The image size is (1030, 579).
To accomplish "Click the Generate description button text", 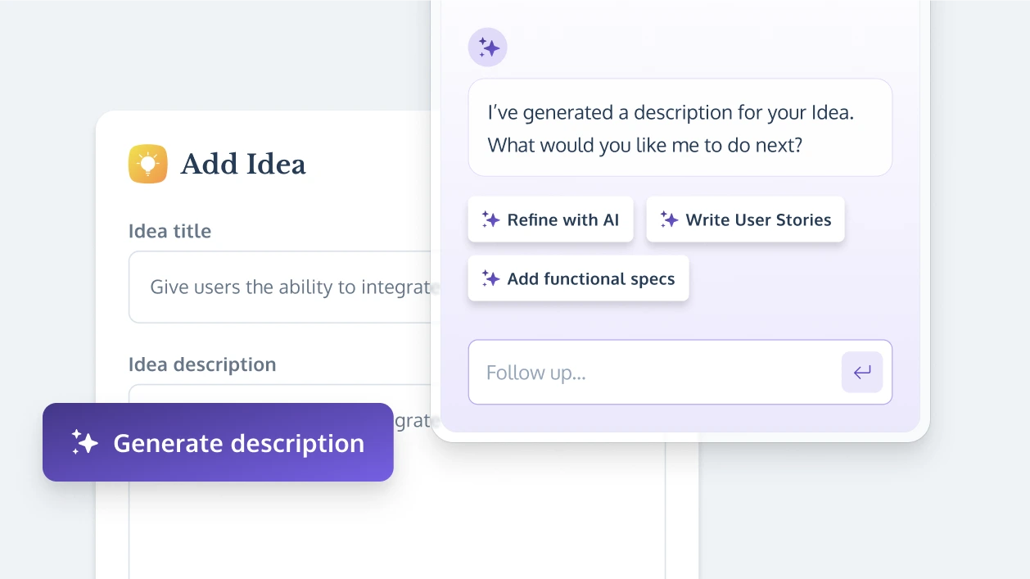I will click(x=238, y=443).
